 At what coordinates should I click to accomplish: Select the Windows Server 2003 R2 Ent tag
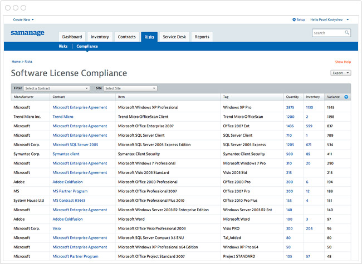click(247, 210)
